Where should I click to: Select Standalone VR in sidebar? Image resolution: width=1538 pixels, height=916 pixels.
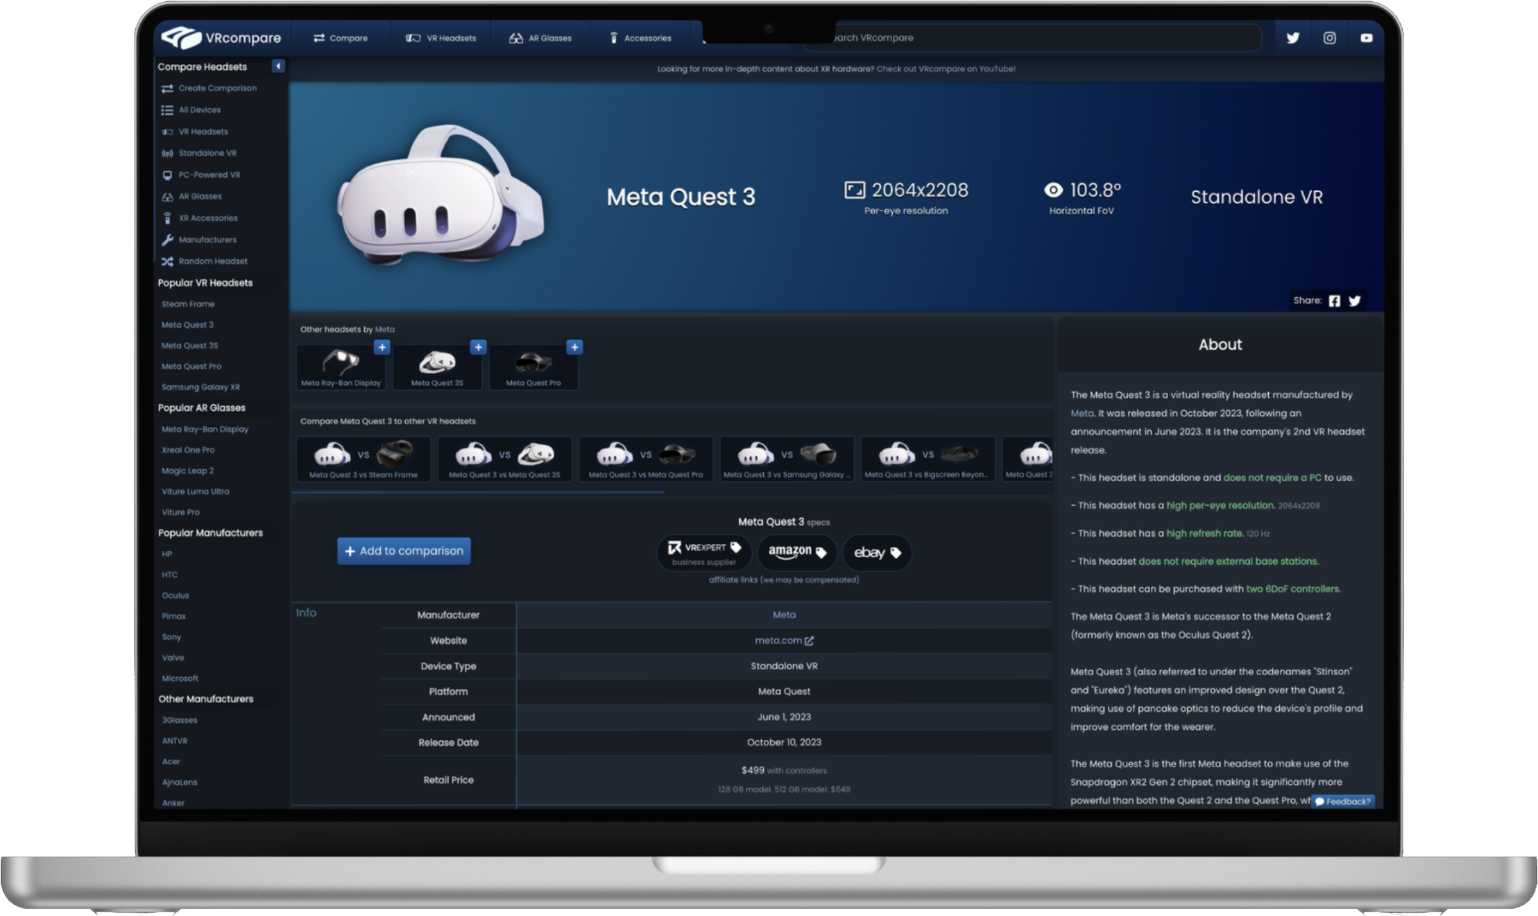pos(199,153)
